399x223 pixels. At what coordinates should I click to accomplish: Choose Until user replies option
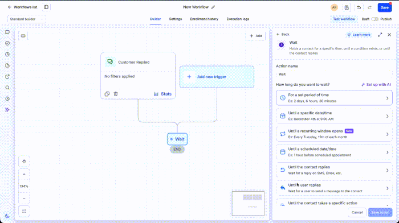click(334, 188)
